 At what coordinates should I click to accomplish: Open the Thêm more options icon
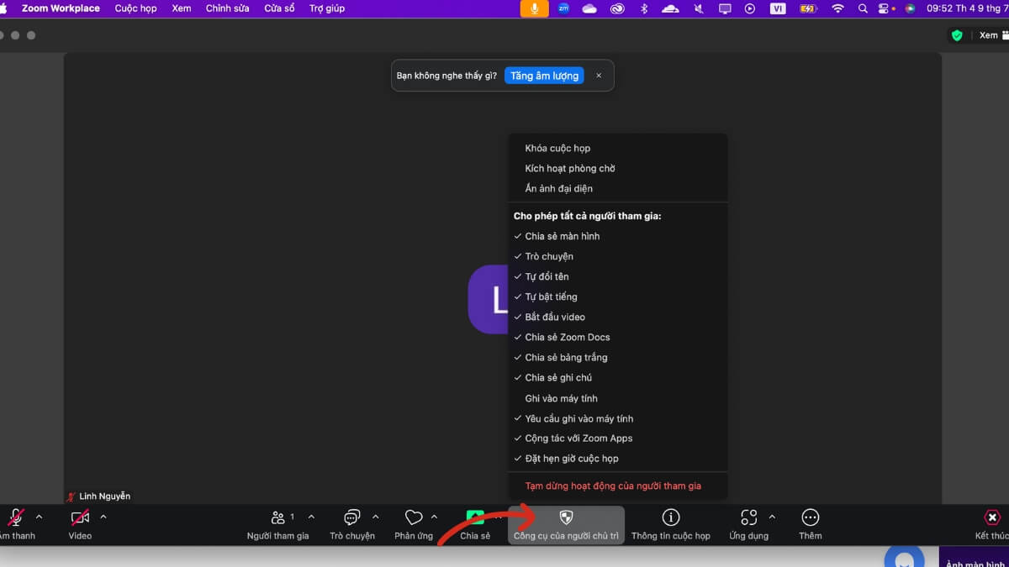(810, 518)
